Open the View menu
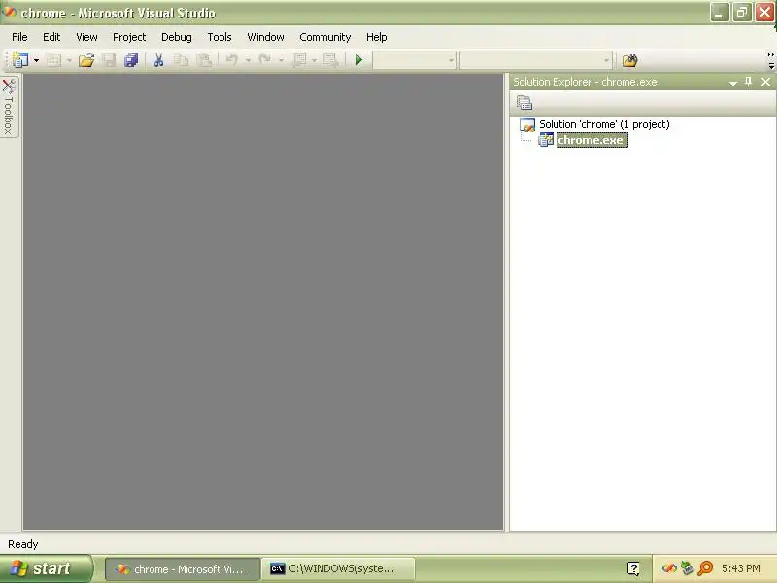777x583 pixels. [86, 37]
